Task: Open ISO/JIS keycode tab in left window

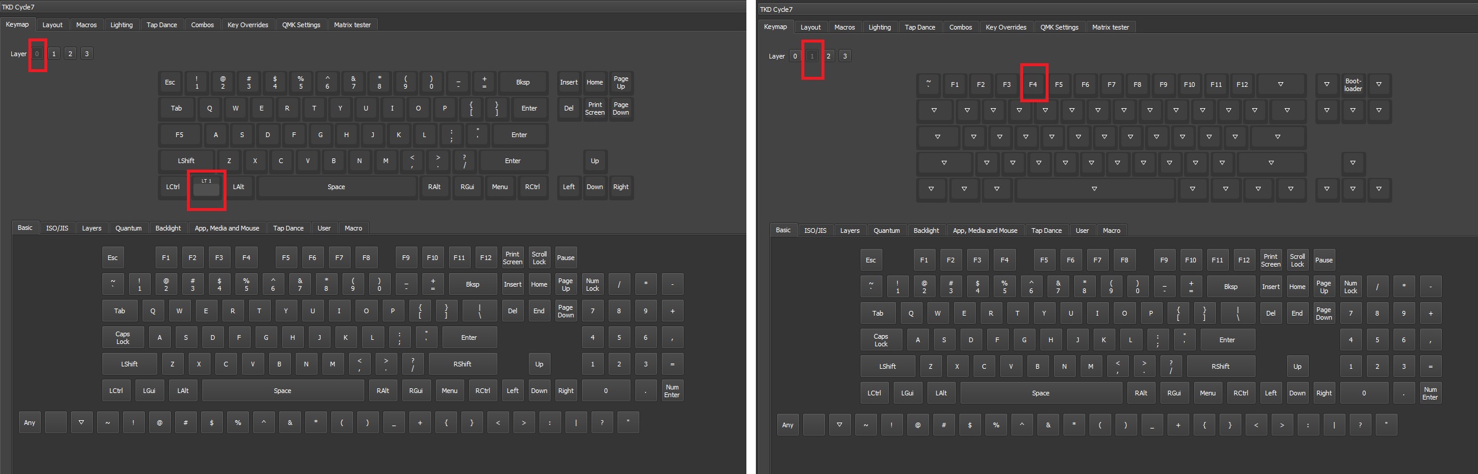Action: (57, 228)
